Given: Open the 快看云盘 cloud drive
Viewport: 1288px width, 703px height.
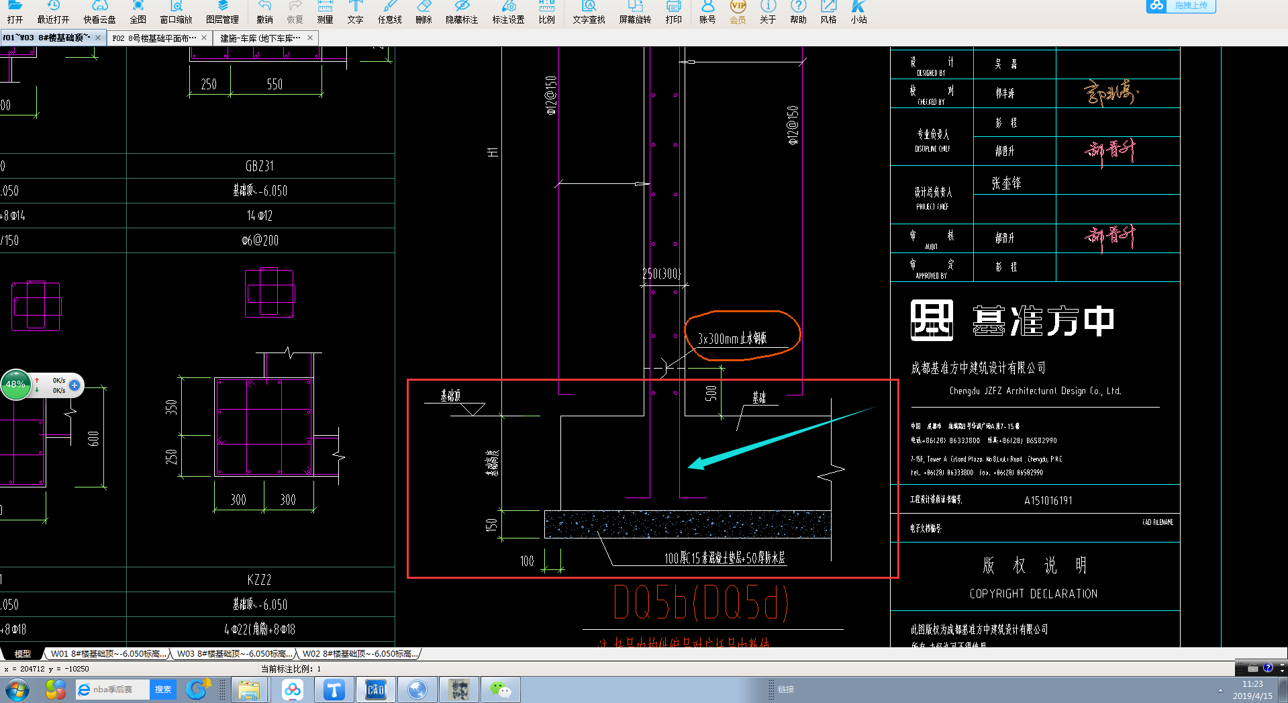Looking at the screenshot, I should point(99,12).
